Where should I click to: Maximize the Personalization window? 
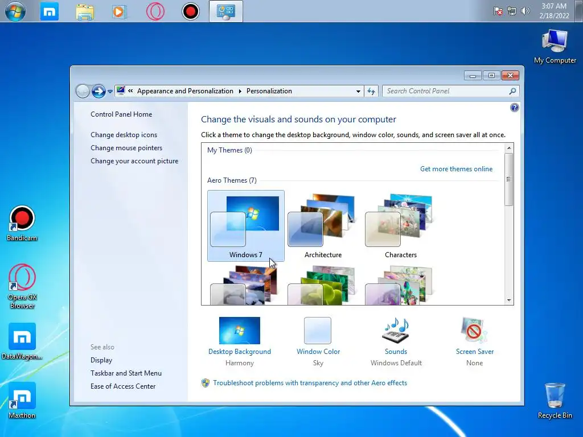point(491,76)
